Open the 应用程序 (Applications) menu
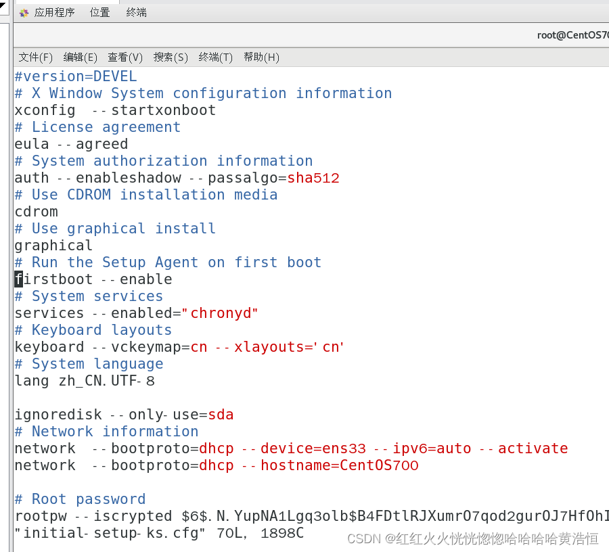 [54, 12]
